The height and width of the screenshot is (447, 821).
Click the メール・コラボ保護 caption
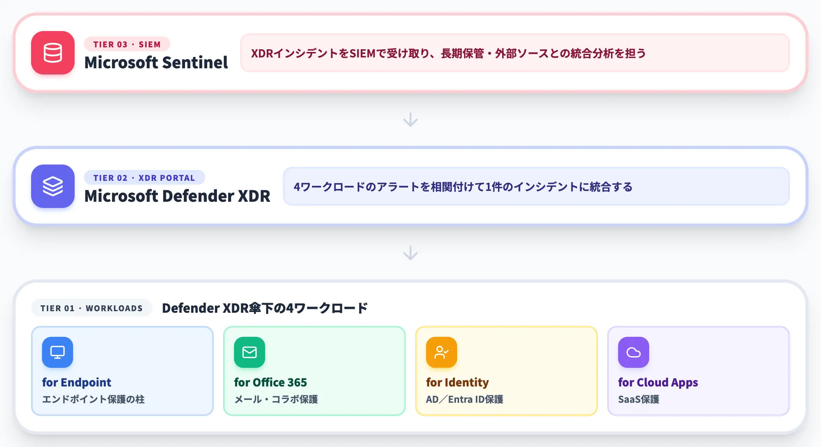click(x=276, y=399)
